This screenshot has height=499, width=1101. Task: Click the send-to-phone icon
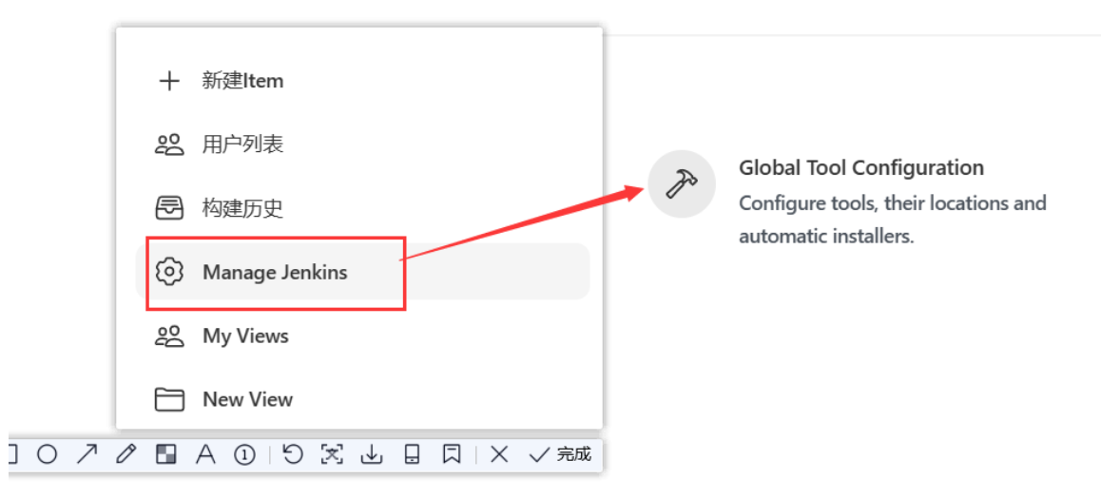(x=413, y=454)
